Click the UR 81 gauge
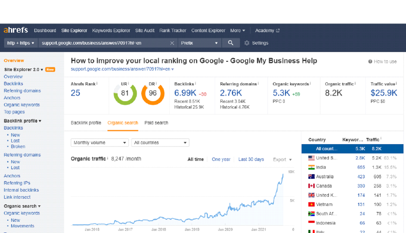This screenshot has width=406, height=233. click(x=125, y=94)
